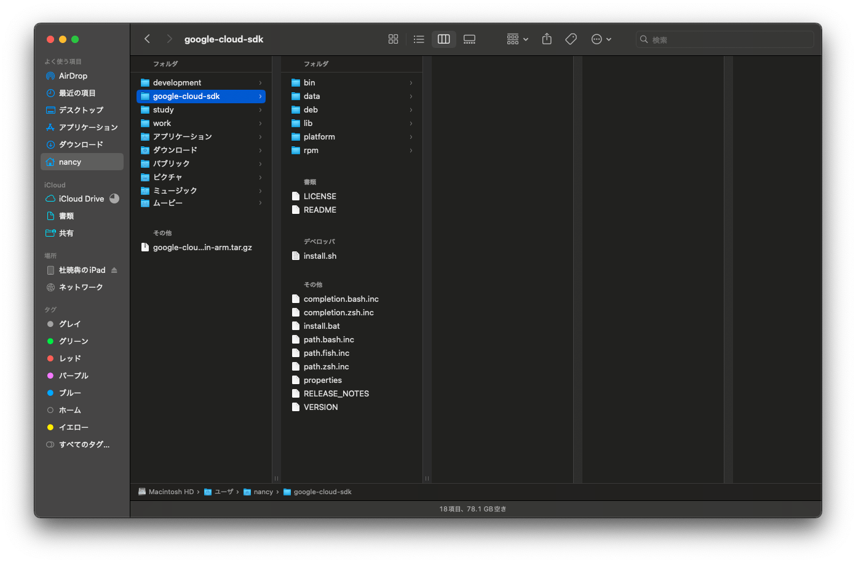Open デスクトップ in the sidebar

click(82, 111)
